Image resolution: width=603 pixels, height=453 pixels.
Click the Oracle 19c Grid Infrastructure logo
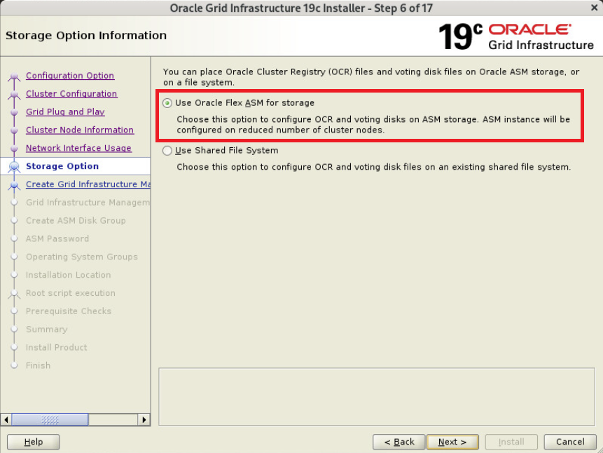(516, 36)
